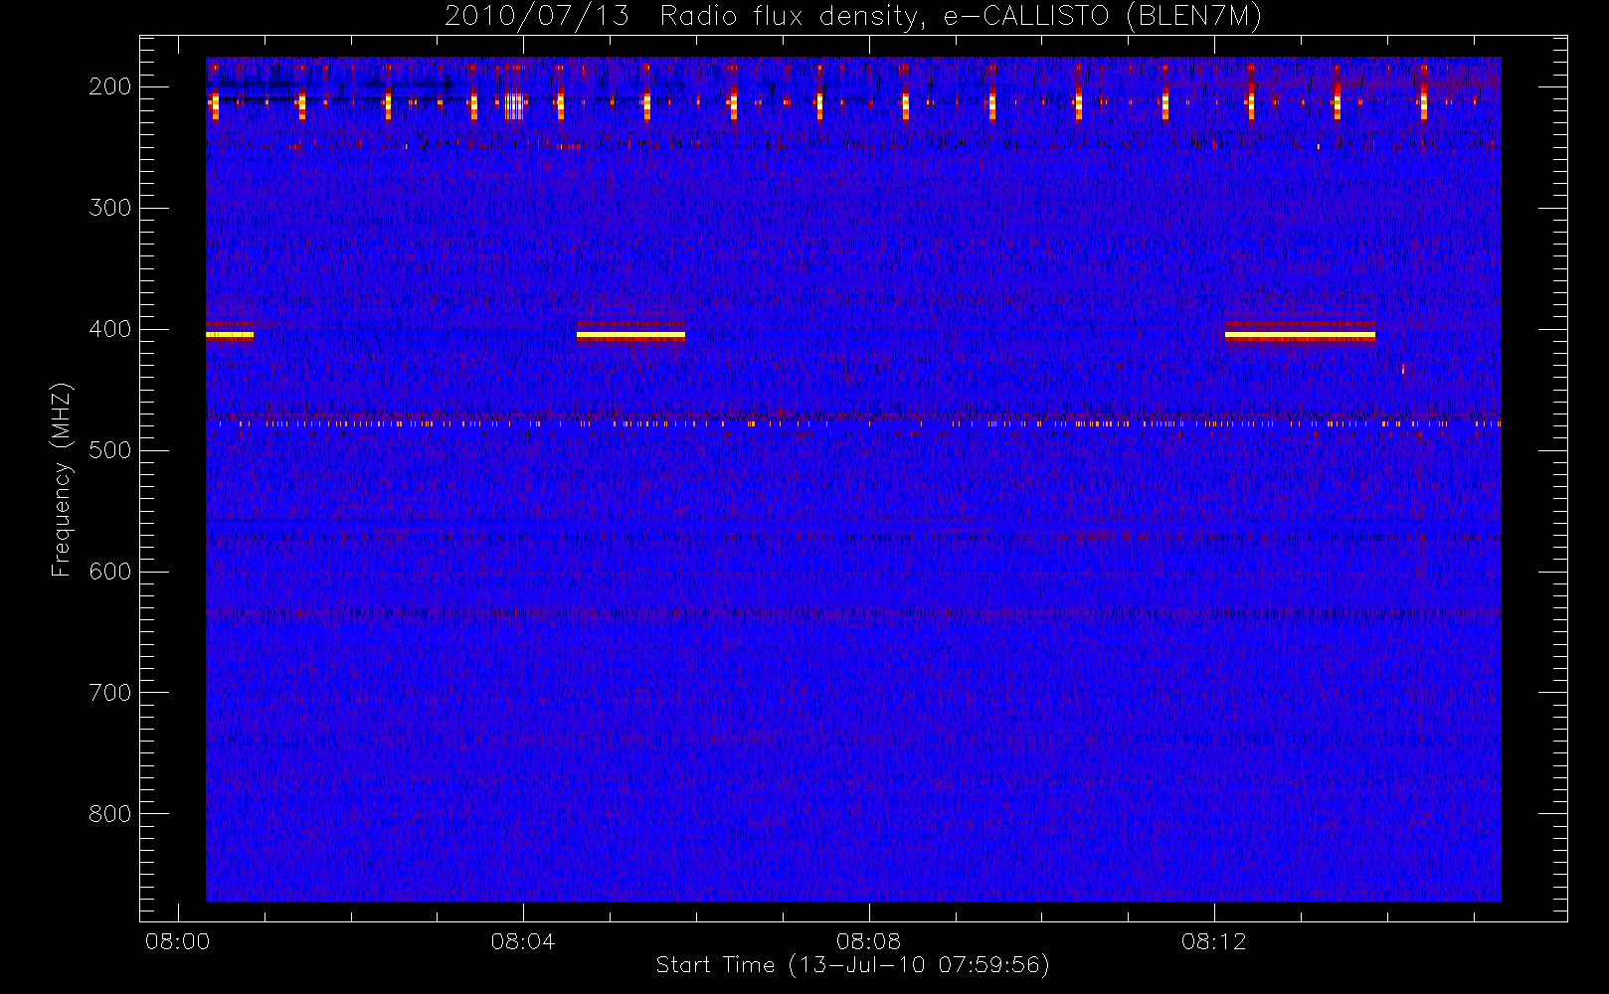Click the 500 frequency tick label
Viewport: 1609px width, 994px height.
(x=110, y=450)
